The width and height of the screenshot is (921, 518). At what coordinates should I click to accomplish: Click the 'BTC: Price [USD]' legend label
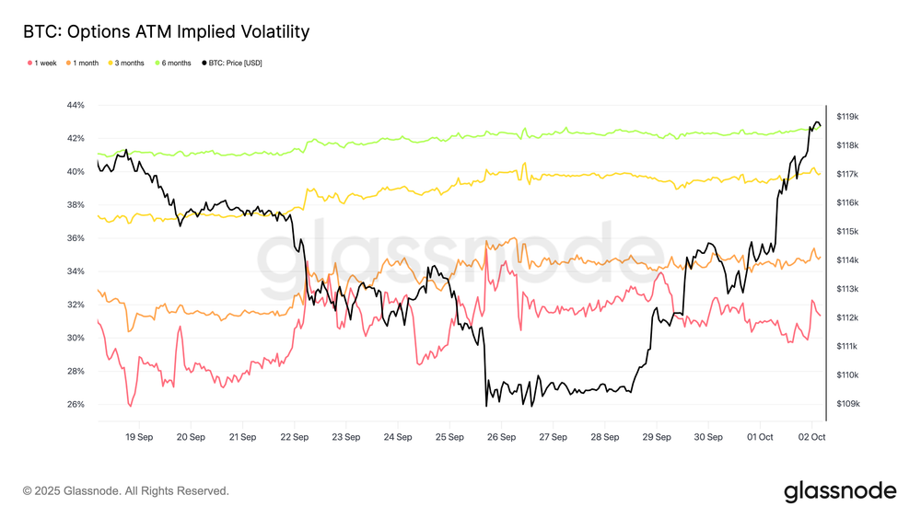(x=236, y=63)
